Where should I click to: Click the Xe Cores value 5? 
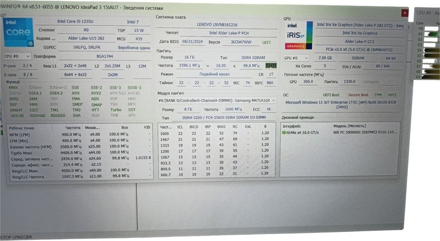click(x=325, y=66)
